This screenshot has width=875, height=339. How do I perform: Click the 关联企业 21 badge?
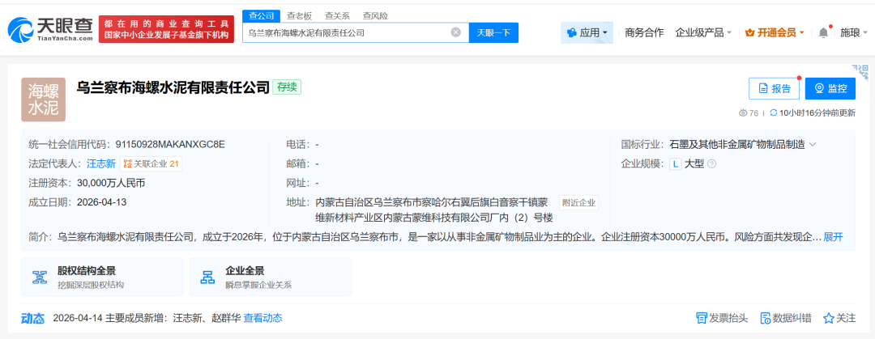(152, 164)
